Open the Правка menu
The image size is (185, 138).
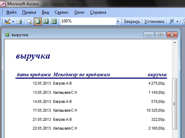pyautogui.click(x=29, y=12)
